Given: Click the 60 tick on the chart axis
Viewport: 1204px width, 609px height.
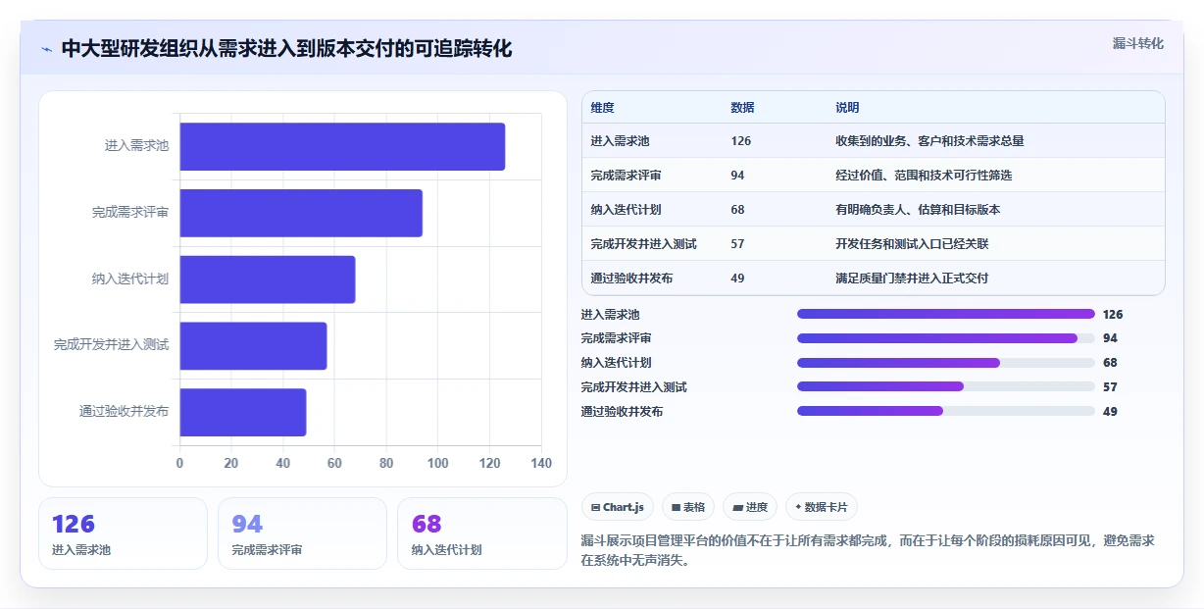Looking at the screenshot, I should (x=334, y=463).
